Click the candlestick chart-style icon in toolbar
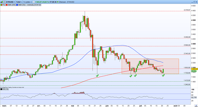Image resolution: width=198 pixels, height=107 pixels. tap(2, 2)
